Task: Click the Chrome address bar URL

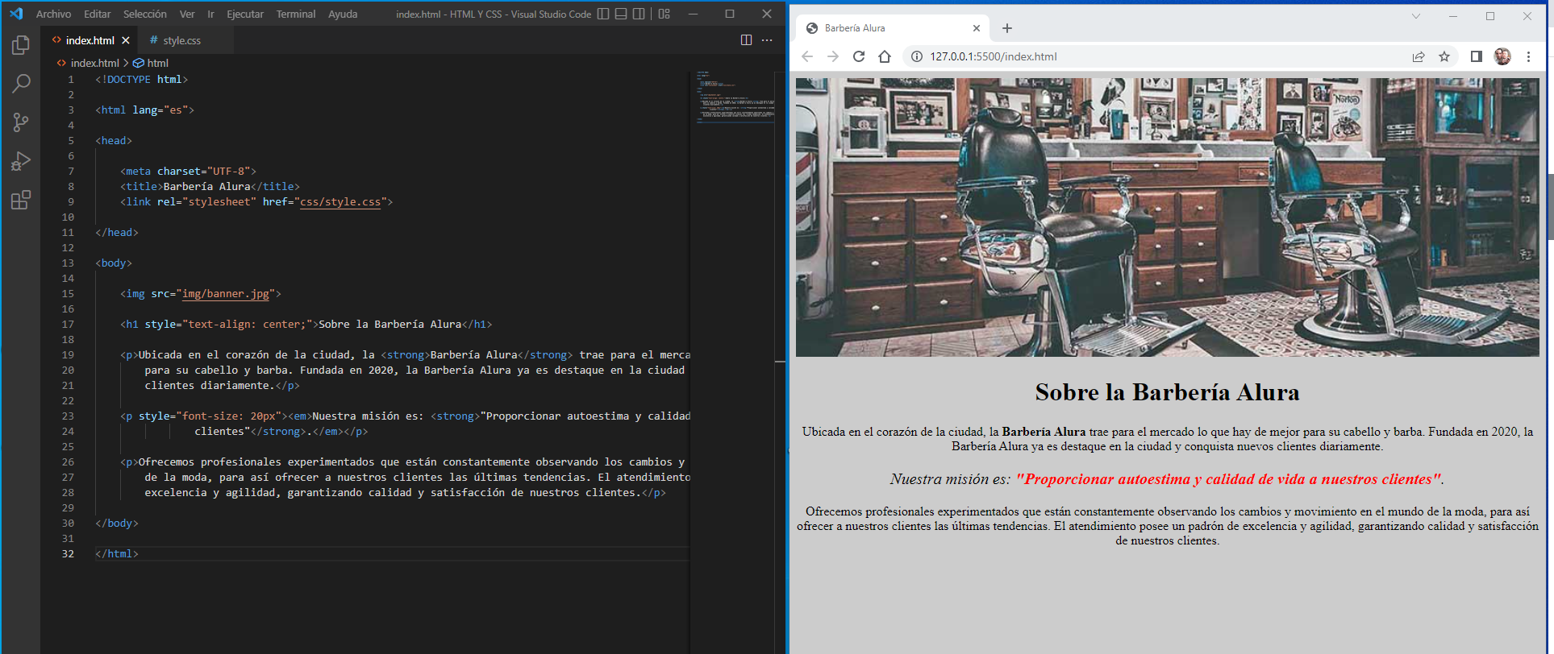Action: (994, 56)
